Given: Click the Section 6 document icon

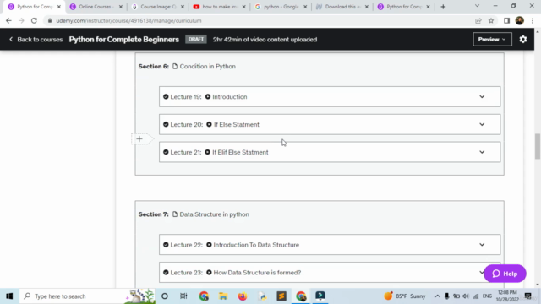Looking at the screenshot, I should (x=175, y=66).
